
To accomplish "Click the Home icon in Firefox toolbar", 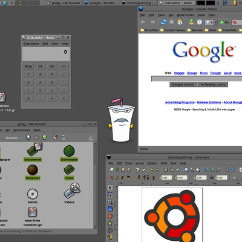I will (x=180, y=22).
